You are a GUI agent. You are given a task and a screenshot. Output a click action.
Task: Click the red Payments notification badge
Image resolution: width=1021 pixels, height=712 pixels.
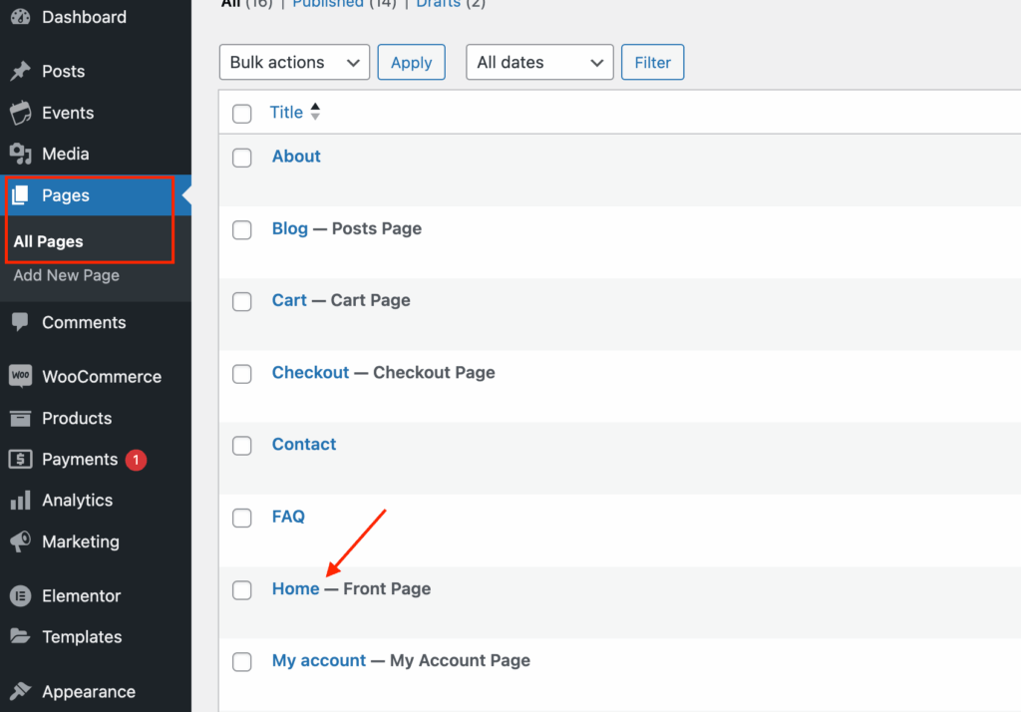point(136,460)
